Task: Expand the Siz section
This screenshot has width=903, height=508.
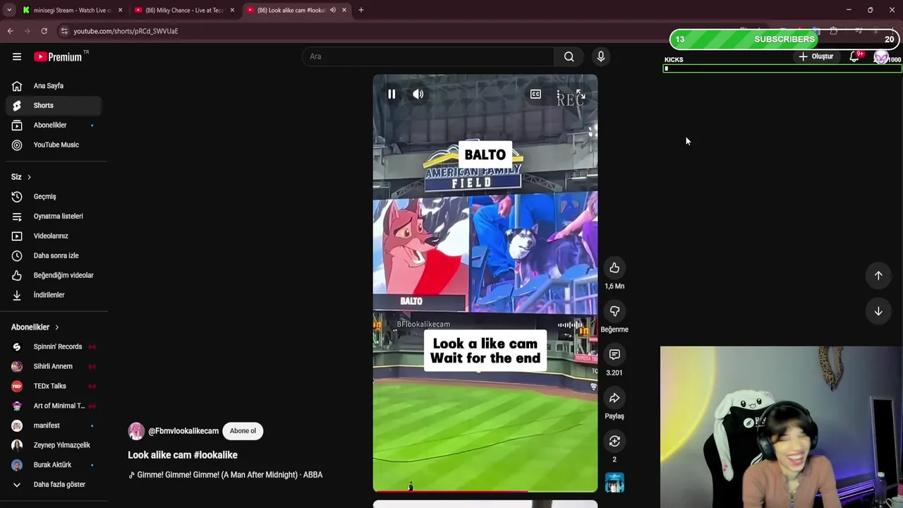Action: tap(21, 176)
